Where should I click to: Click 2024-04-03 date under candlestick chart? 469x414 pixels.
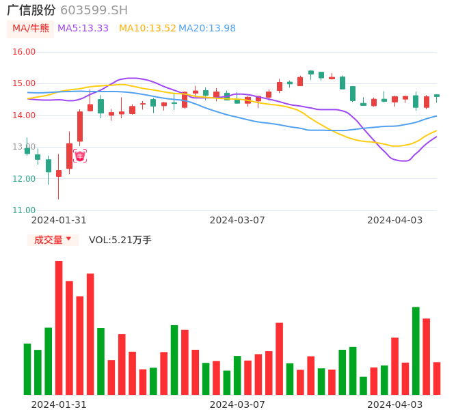pos(395,220)
